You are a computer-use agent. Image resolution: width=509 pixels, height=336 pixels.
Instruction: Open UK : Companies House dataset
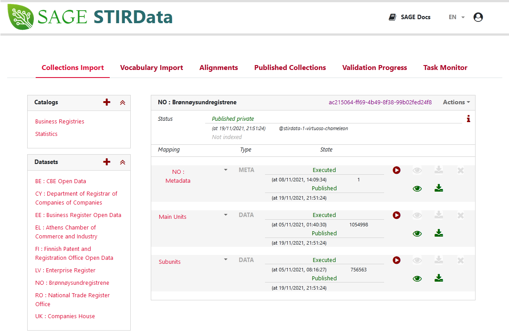pyautogui.click(x=65, y=316)
